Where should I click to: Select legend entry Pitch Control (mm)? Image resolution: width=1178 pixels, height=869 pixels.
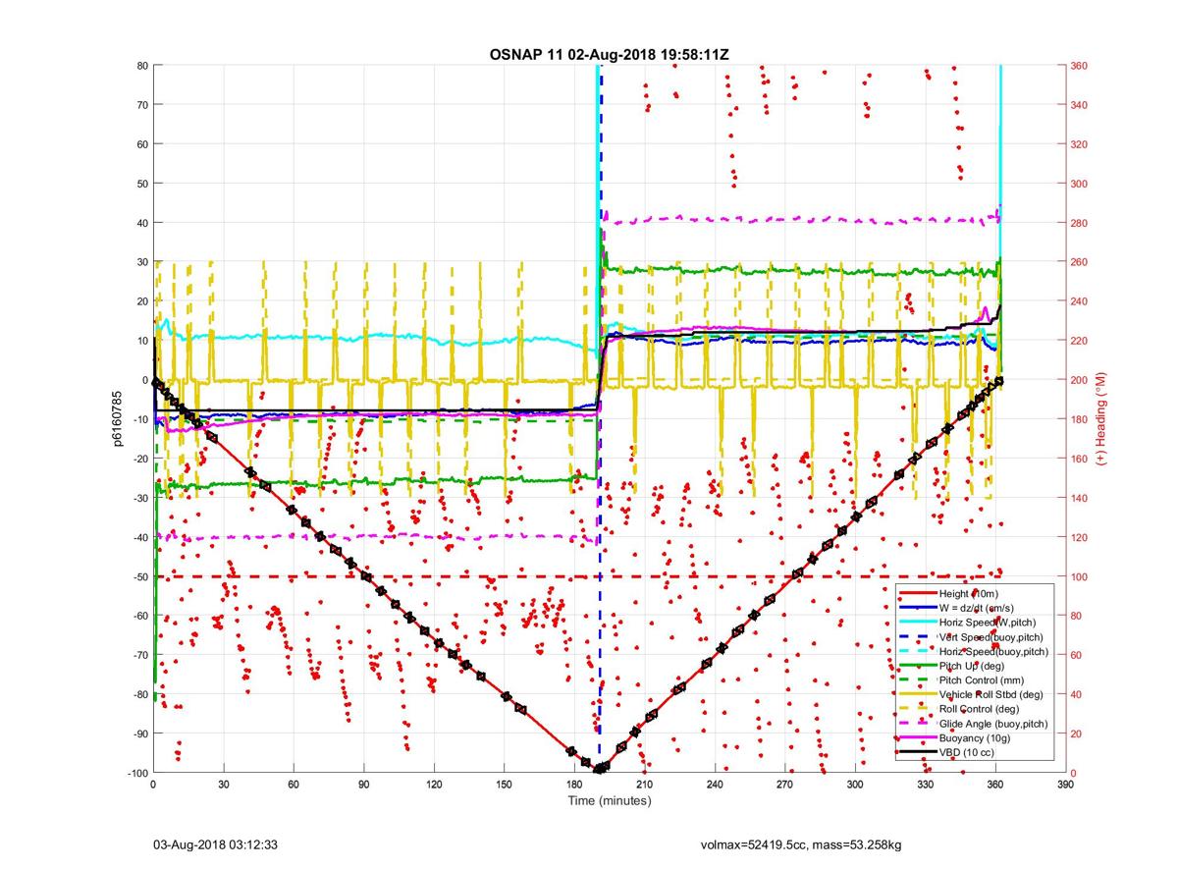(981, 680)
